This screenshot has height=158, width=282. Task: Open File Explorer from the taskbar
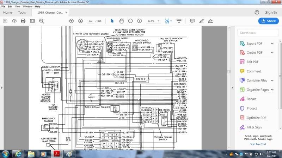(x=31, y=154)
